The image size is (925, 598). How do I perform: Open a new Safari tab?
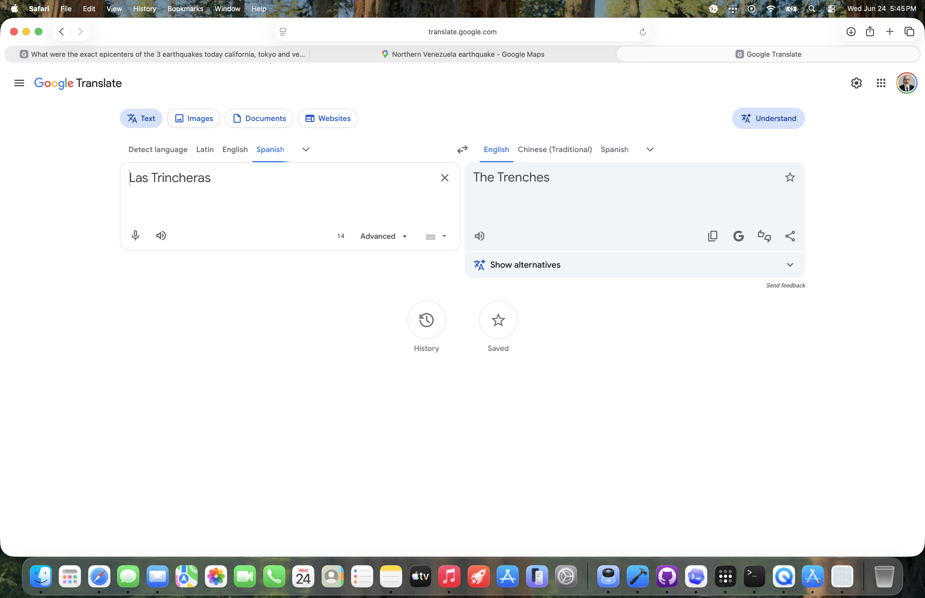click(x=890, y=31)
